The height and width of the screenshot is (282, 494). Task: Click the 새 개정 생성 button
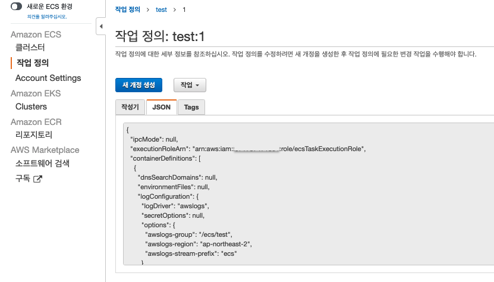[139, 85]
